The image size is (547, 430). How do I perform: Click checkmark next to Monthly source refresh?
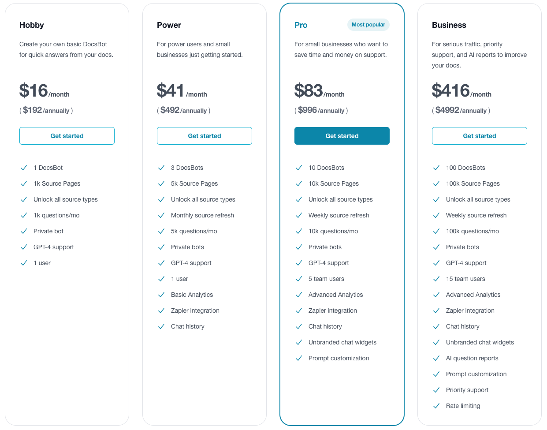tap(161, 215)
